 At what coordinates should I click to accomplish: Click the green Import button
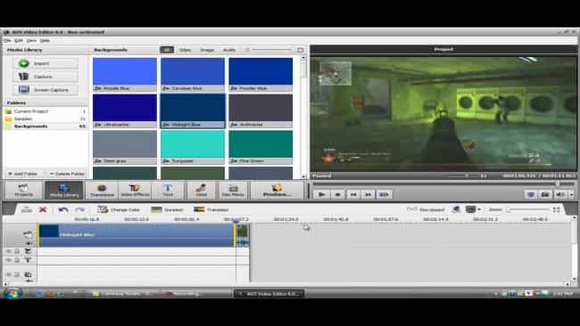pyautogui.click(x=46, y=63)
